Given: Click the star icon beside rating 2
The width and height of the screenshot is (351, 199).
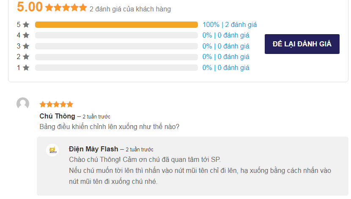Looking at the screenshot, I should click(26, 56).
